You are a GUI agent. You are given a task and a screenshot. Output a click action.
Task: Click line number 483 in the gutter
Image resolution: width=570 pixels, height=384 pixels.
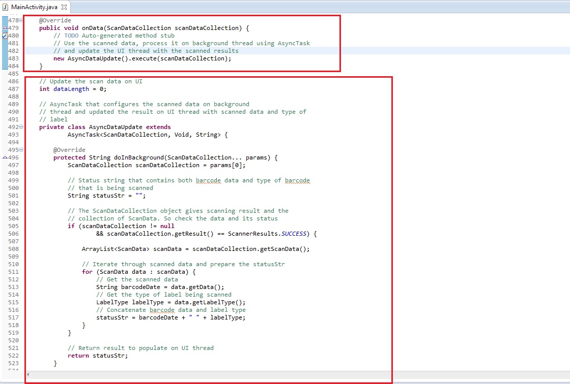[13, 58]
